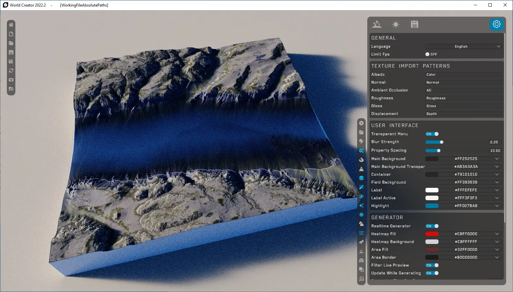Click the sync arrows icon in left toolbar
This screenshot has height=292, width=513.
coord(11,71)
